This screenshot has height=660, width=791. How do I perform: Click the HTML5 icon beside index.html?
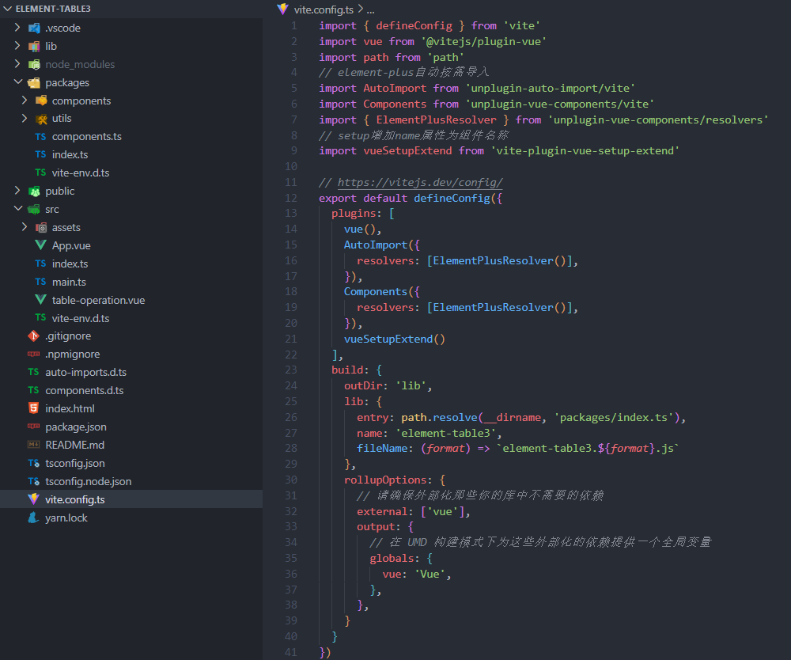point(34,408)
